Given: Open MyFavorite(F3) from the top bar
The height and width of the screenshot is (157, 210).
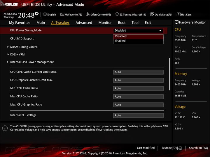Looking at the screenshot, I should (71, 15).
